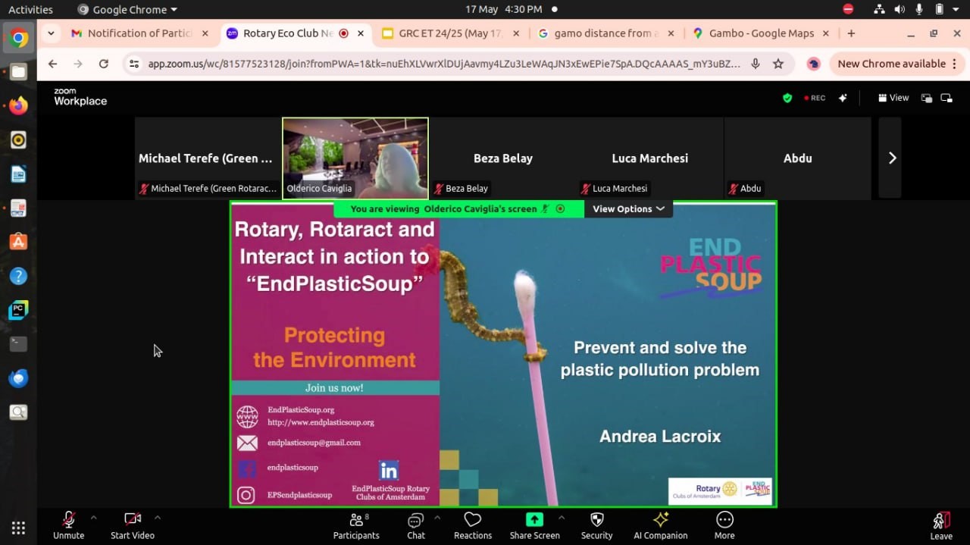Viewport: 970px width, 545px height.
Task: Launch the AI Companion
Action: click(x=660, y=525)
